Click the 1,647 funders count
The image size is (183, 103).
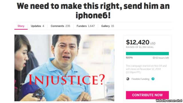(x=91, y=26)
